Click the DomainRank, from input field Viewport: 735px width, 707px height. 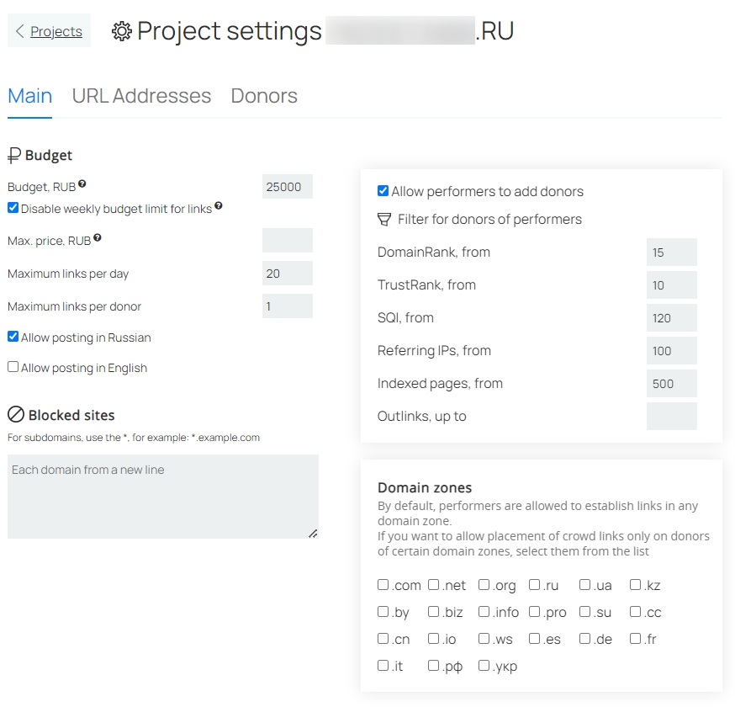coord(672,252)
